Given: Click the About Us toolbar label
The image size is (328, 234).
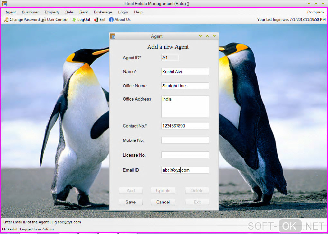Looking at the screenshot, I should coord(123,20).
